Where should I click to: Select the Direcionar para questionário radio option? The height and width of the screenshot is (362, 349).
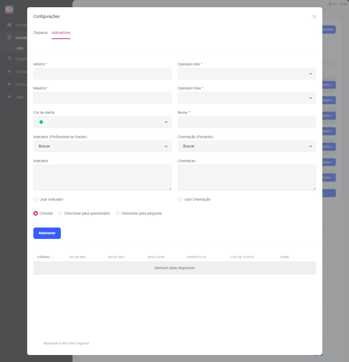pos(60,213)
